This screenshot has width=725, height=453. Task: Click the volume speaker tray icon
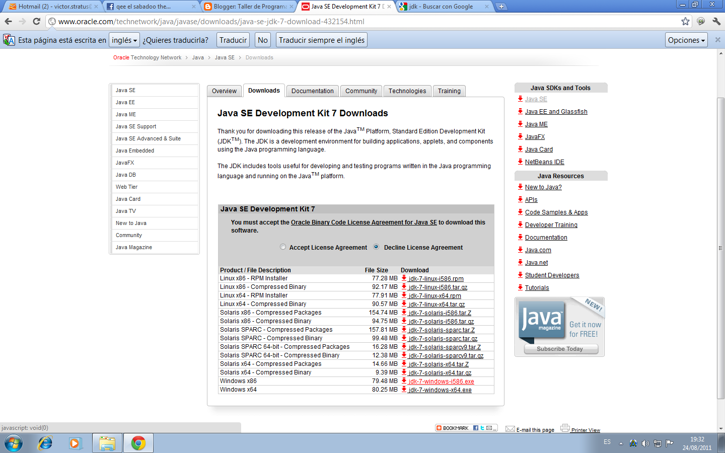click(645, 443)
